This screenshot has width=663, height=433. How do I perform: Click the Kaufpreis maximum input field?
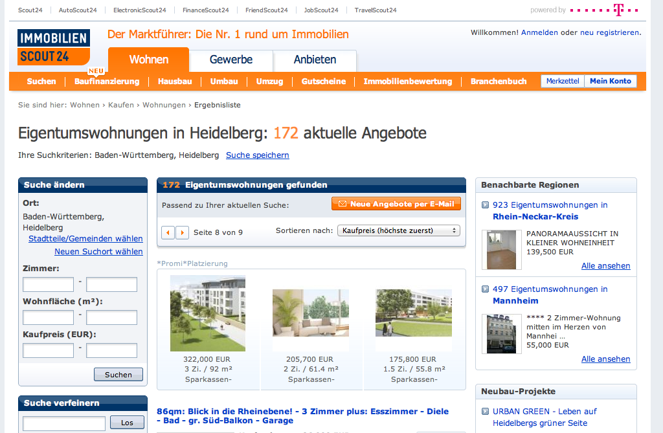(111, 351)
